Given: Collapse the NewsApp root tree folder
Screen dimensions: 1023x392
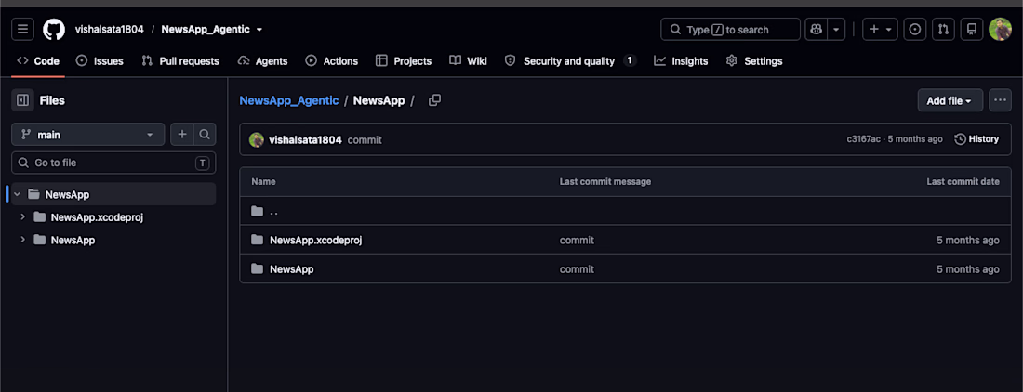Looking at the screenshot, I should pyautogui.click(x=17, y=195).
